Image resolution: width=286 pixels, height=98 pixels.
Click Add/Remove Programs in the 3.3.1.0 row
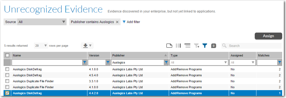(x=186, y=81)
